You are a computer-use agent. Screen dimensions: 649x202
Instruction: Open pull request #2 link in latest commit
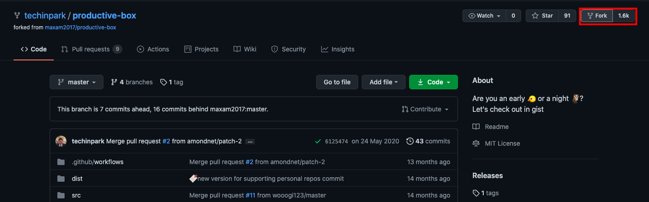point(166,141)
